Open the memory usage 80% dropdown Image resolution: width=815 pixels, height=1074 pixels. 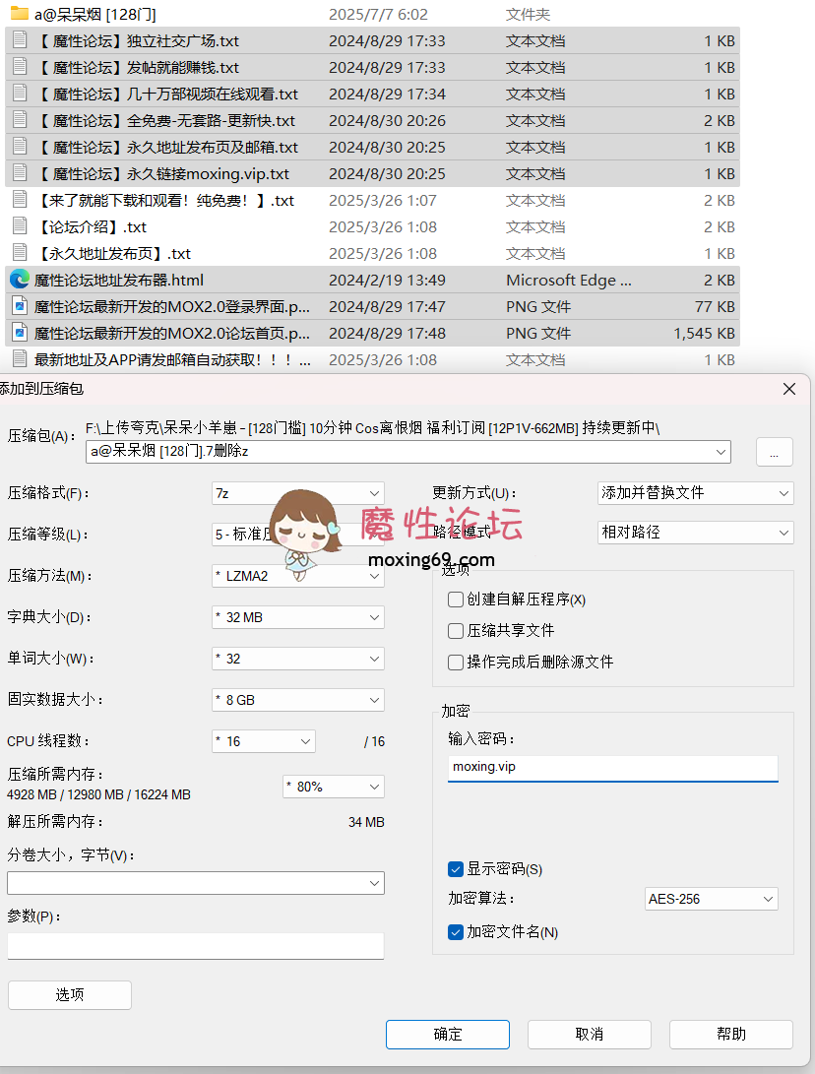tap(334, 787)
